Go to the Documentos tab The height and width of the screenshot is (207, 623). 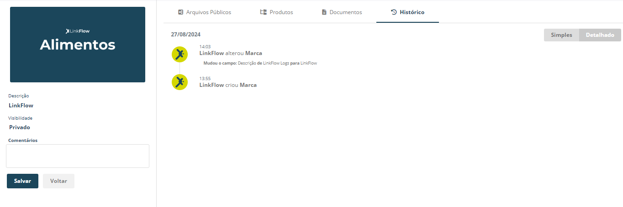tap(342, 12)
